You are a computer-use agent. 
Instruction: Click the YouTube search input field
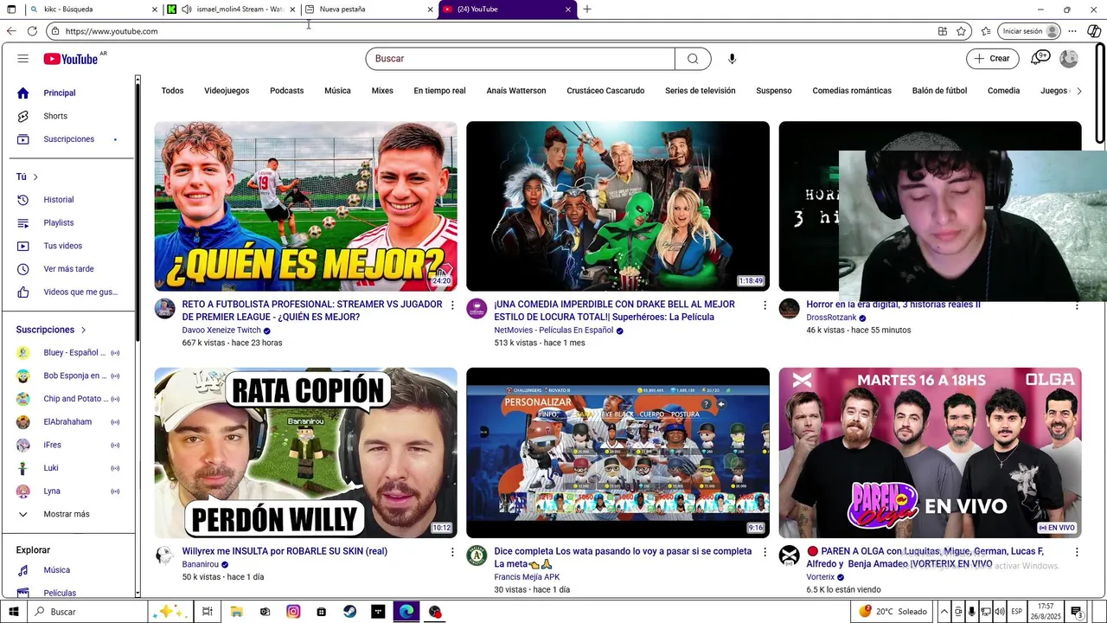[x=520, y=59]
